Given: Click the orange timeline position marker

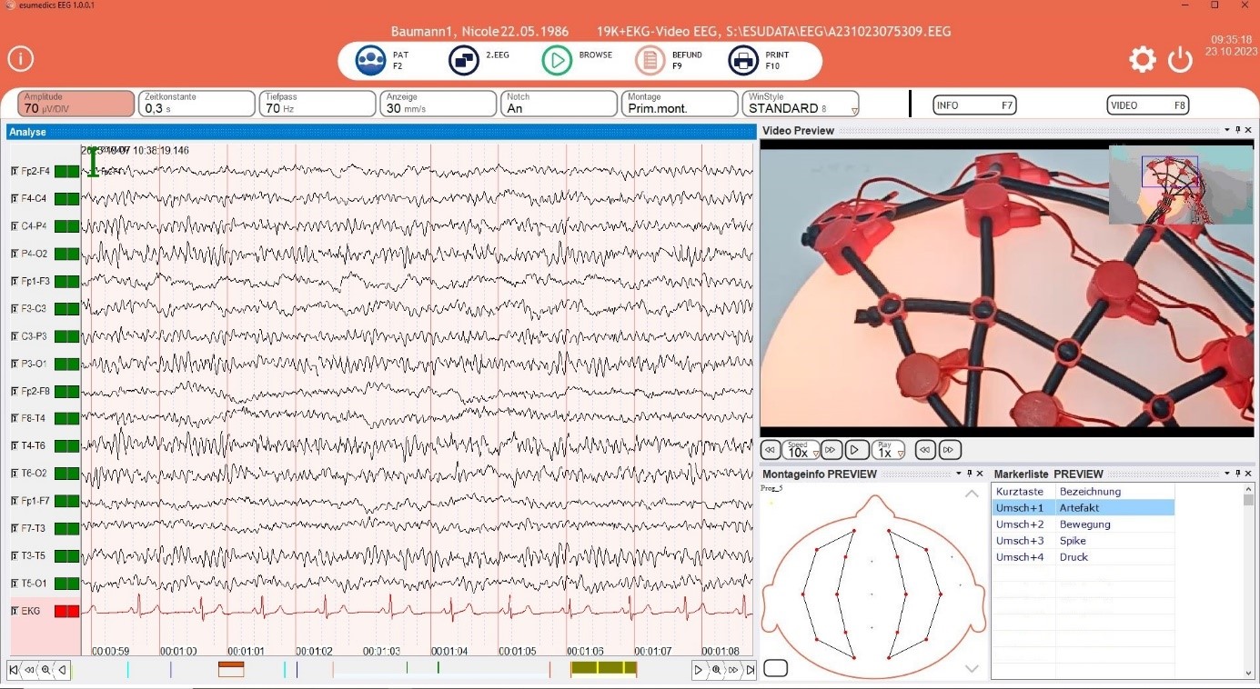Looking at the screenshot, I should pos(231,667).
